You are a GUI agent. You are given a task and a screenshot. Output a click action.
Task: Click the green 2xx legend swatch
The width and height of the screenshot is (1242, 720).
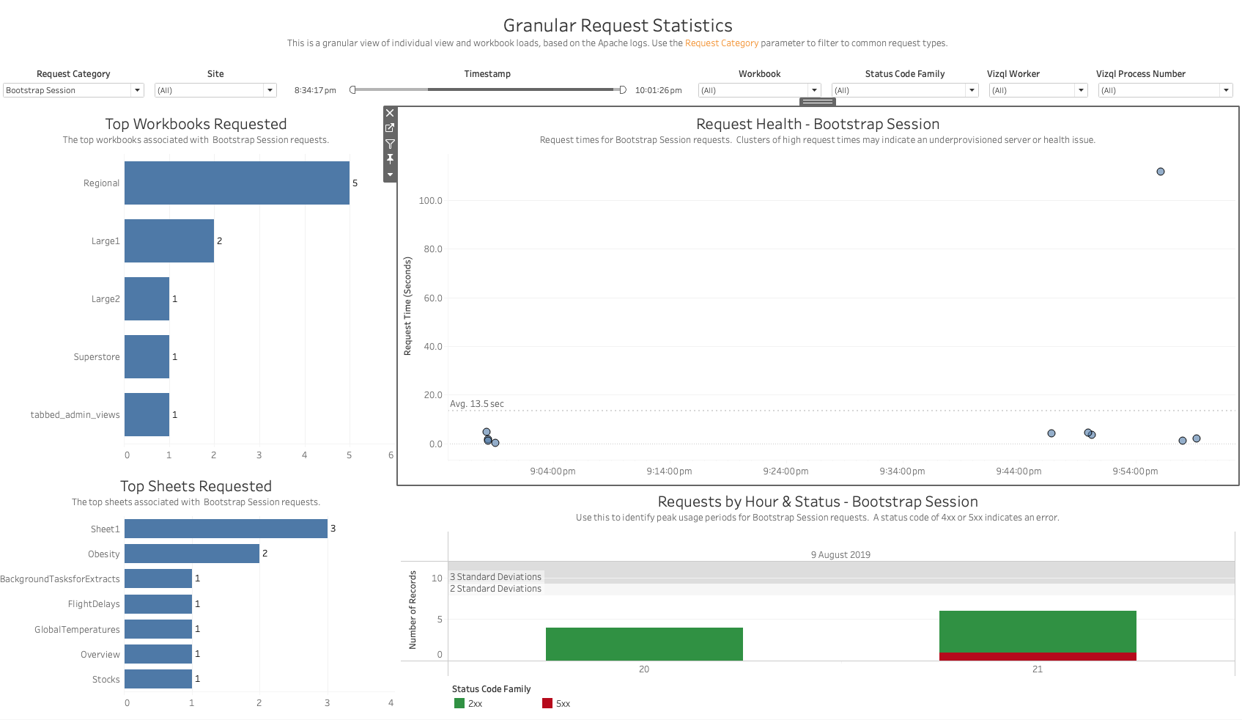pos(459,703)
